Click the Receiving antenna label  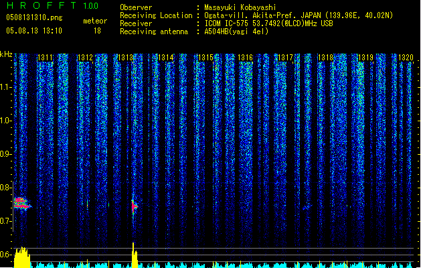(x=154, y=31)
